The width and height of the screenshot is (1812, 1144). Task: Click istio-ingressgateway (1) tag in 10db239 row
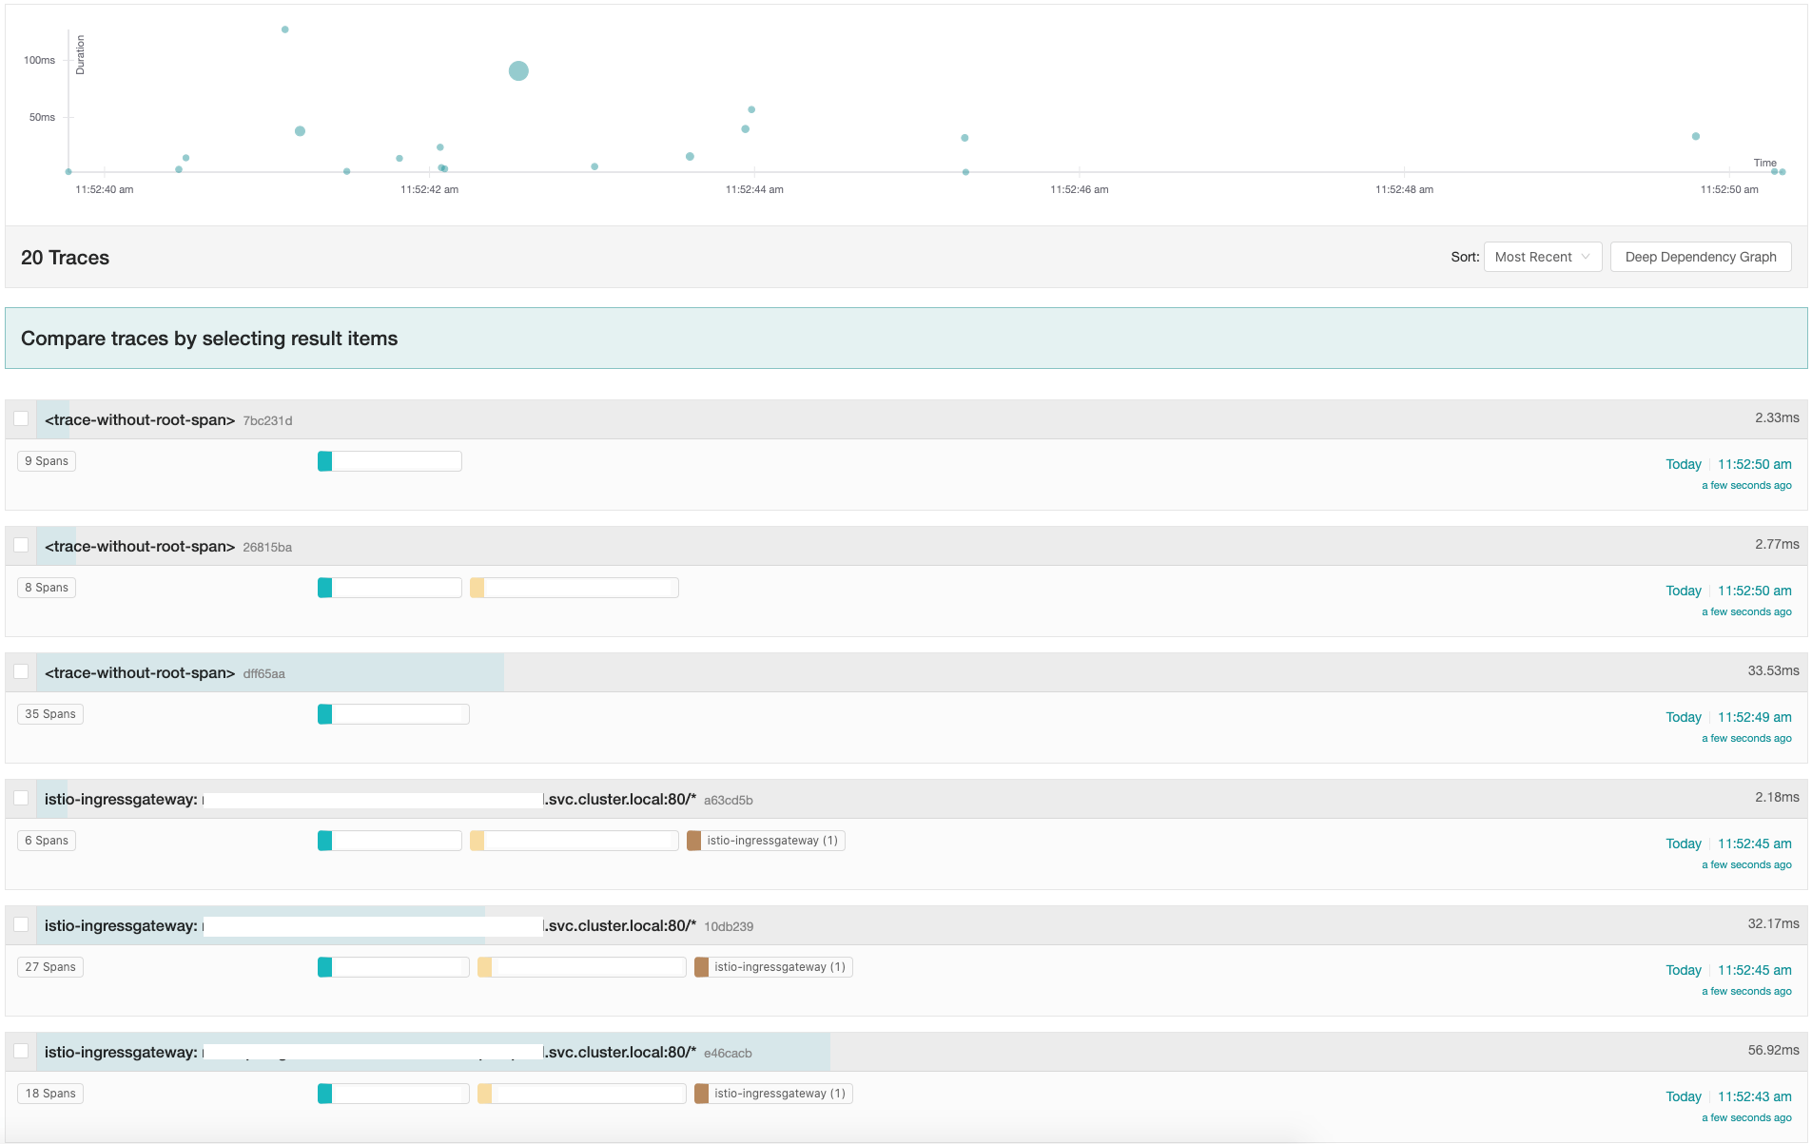(773, 967)
